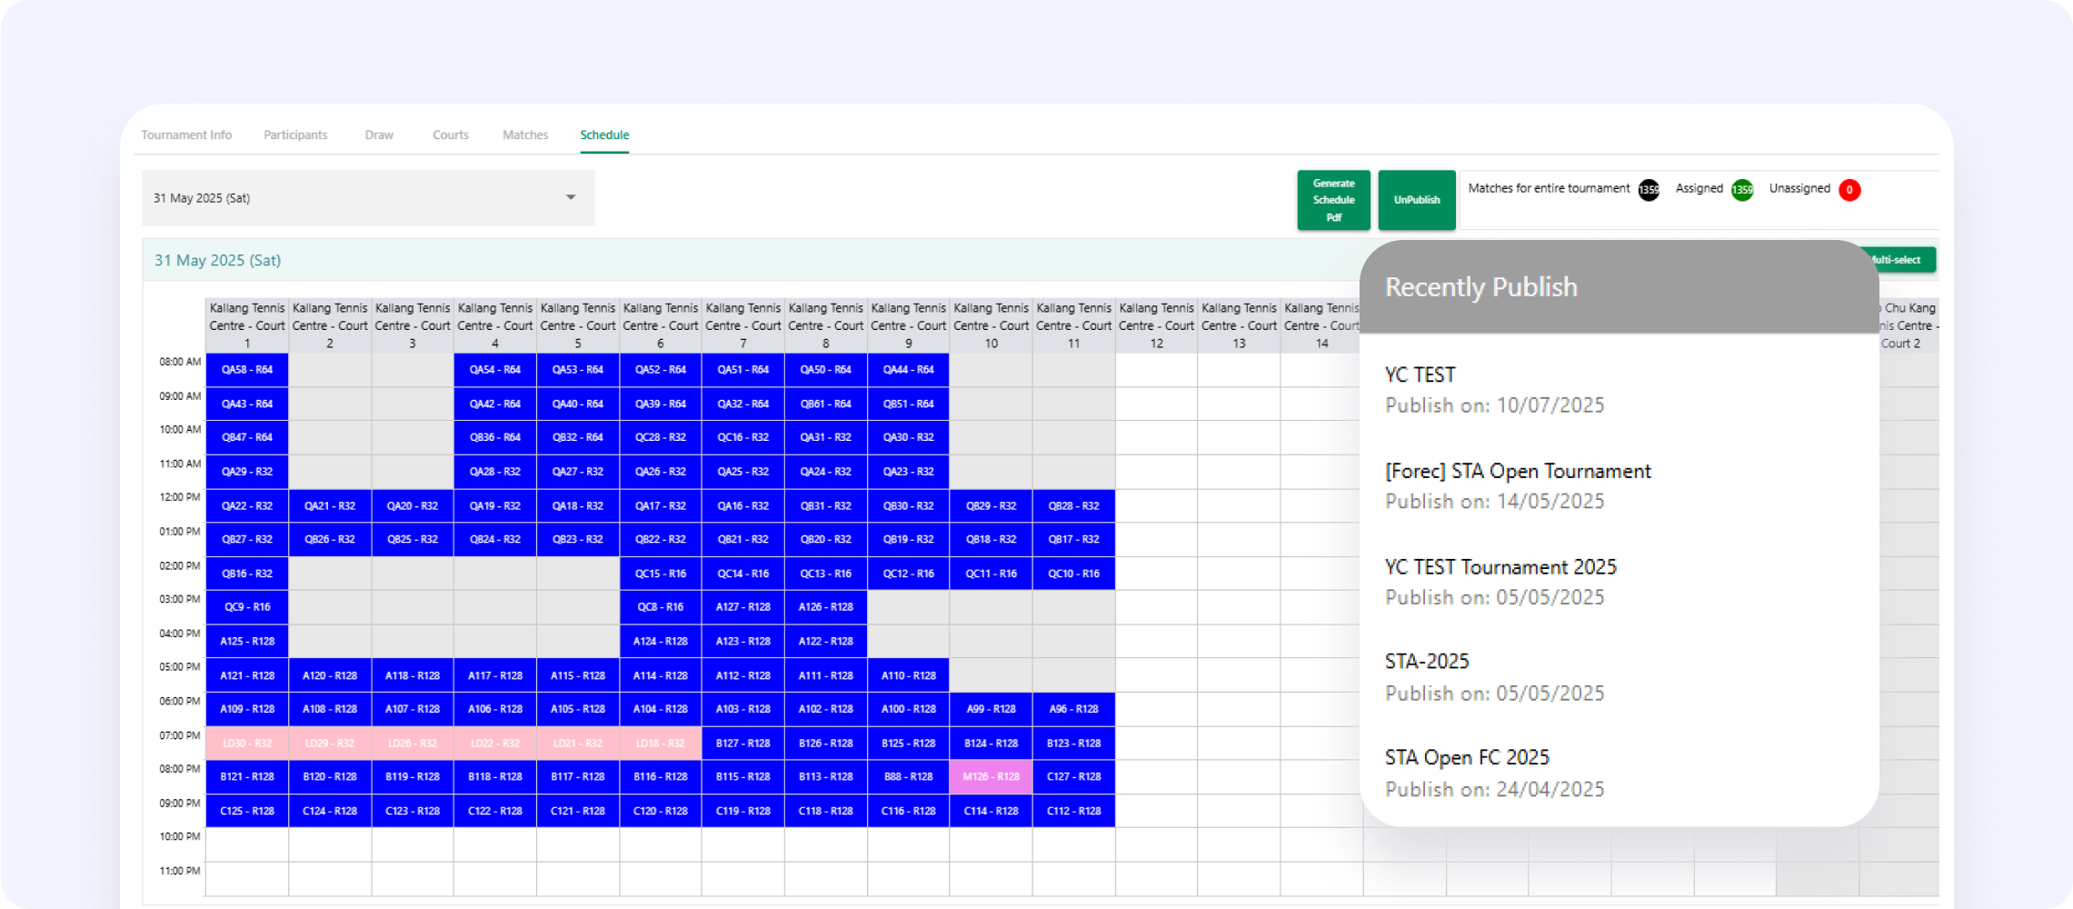Select the Matches tab
2073x909 pixels.
click(x=525, y=135)
